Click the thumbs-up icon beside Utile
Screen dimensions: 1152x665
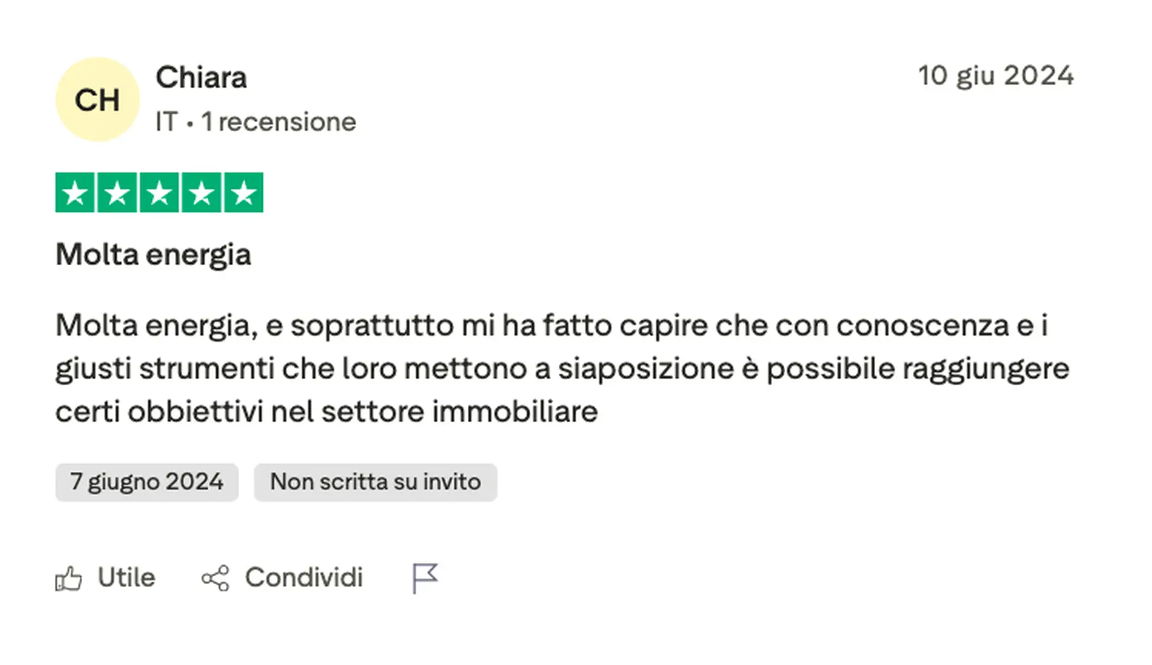tap(69, 578)
